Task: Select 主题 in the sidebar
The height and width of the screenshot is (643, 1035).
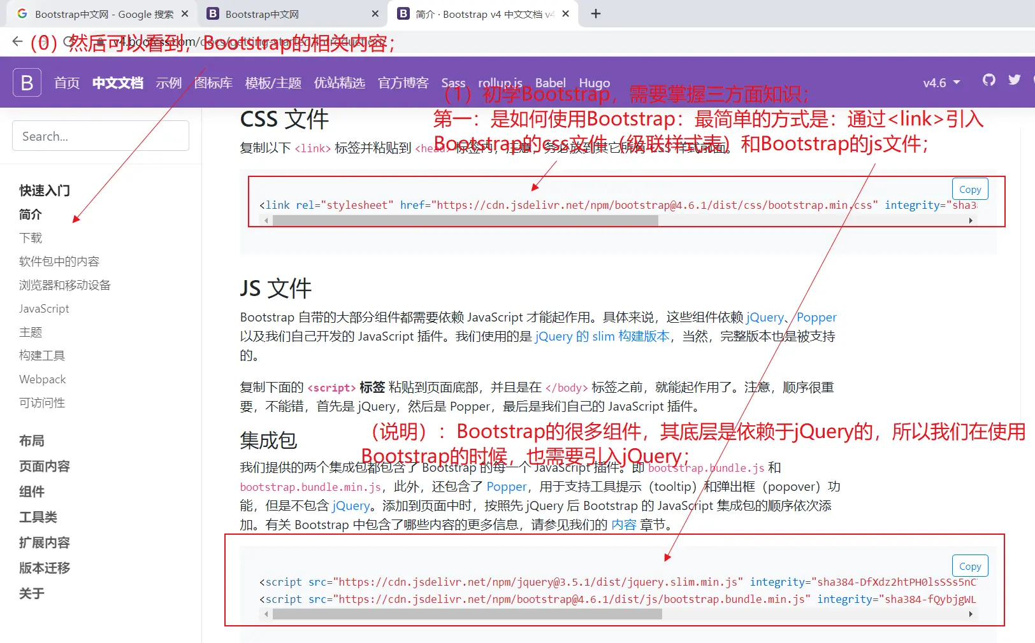Action: (31, 332)
